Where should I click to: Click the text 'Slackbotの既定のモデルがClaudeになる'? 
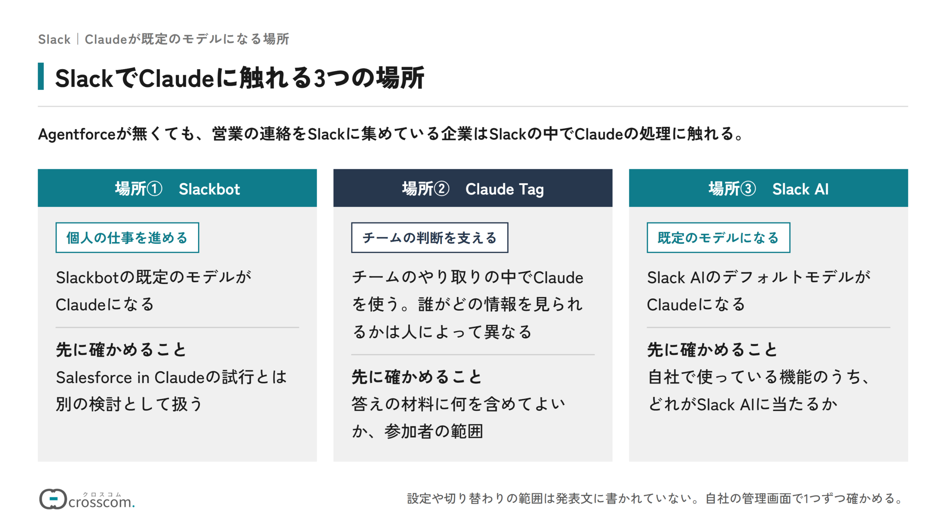click(154, 291)
